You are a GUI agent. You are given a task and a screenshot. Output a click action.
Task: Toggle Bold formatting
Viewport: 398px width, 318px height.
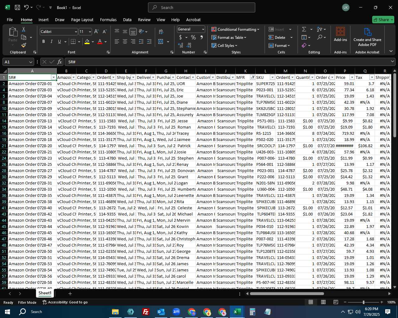44,42
